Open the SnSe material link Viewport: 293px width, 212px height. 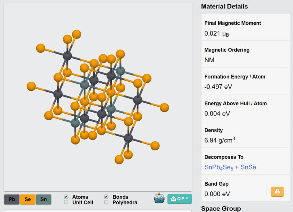(248, 167)
